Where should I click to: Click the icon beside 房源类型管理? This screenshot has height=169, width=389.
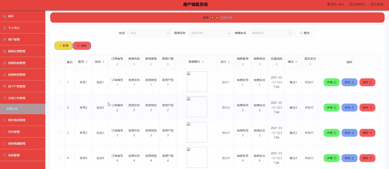[4, 75]
